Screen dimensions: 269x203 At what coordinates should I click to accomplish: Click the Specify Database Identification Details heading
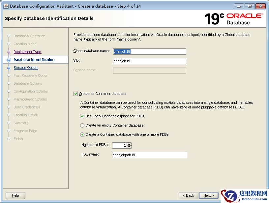point(49,18)
